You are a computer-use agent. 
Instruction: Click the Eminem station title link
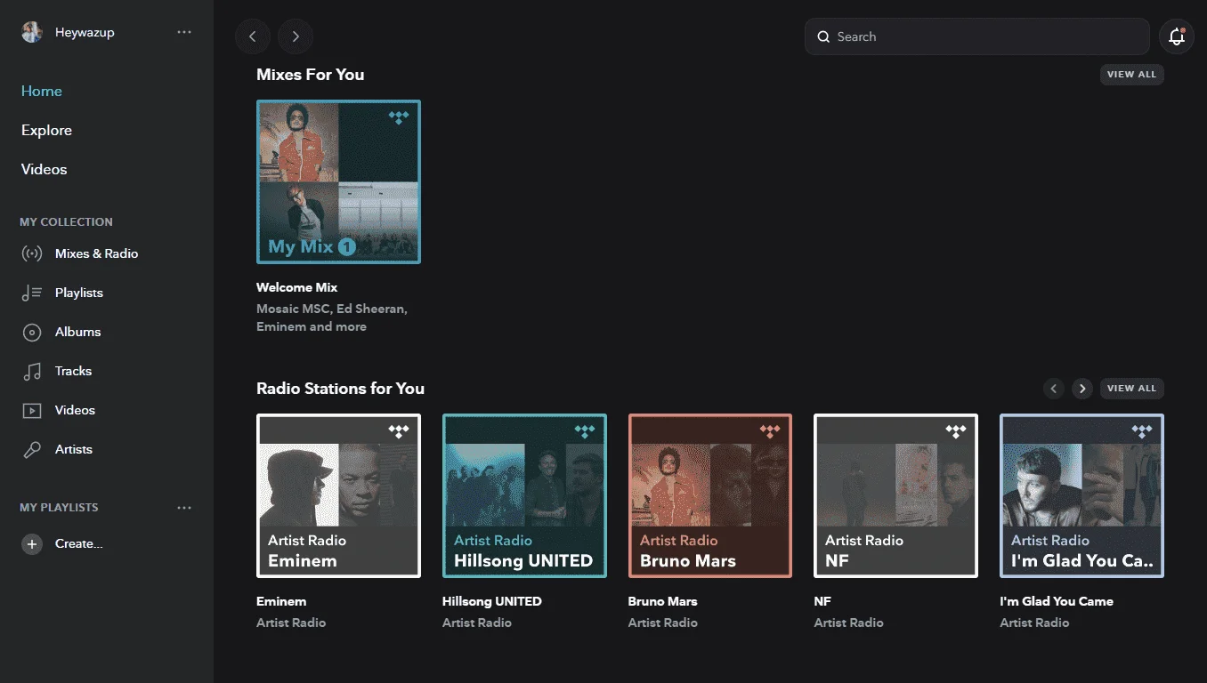[x=281, y=601]
